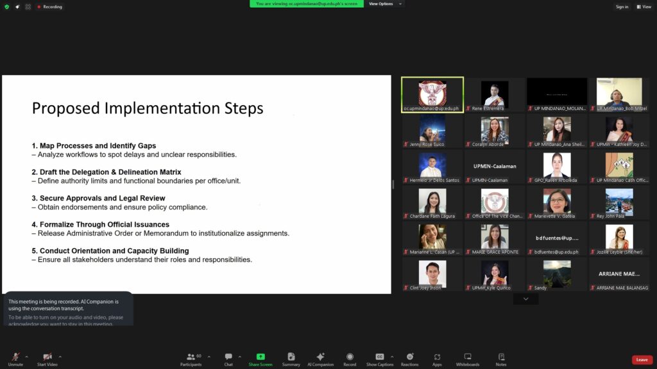Screen dimensions: 657x369
Task: Start video with the camera button
Action: (47, 358)
